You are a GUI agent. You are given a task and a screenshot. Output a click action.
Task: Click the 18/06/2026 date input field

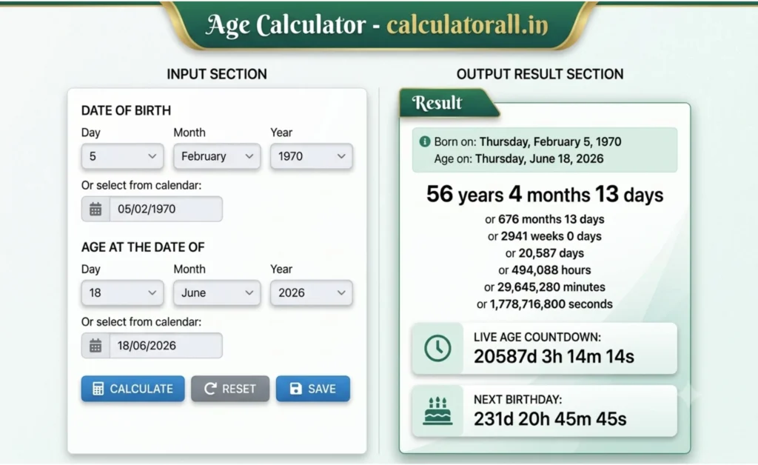coord(166,346)
